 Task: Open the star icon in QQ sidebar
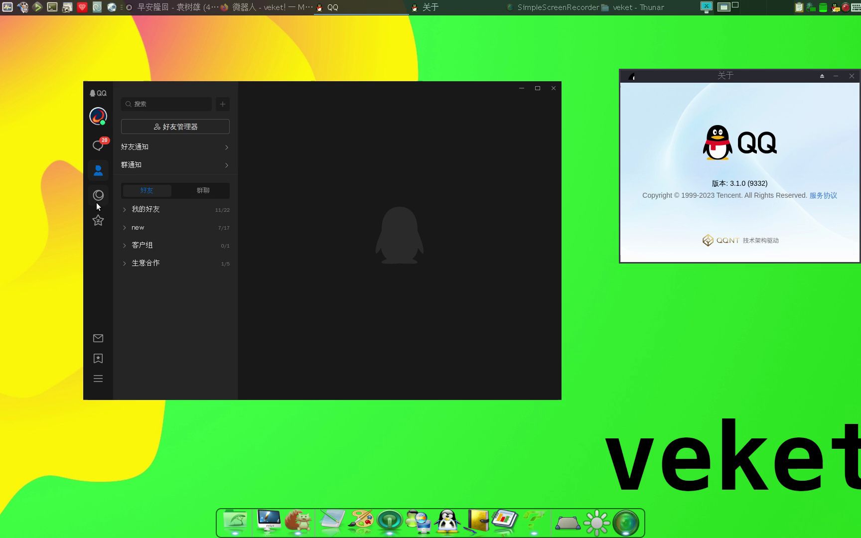[x=98, y=220]
